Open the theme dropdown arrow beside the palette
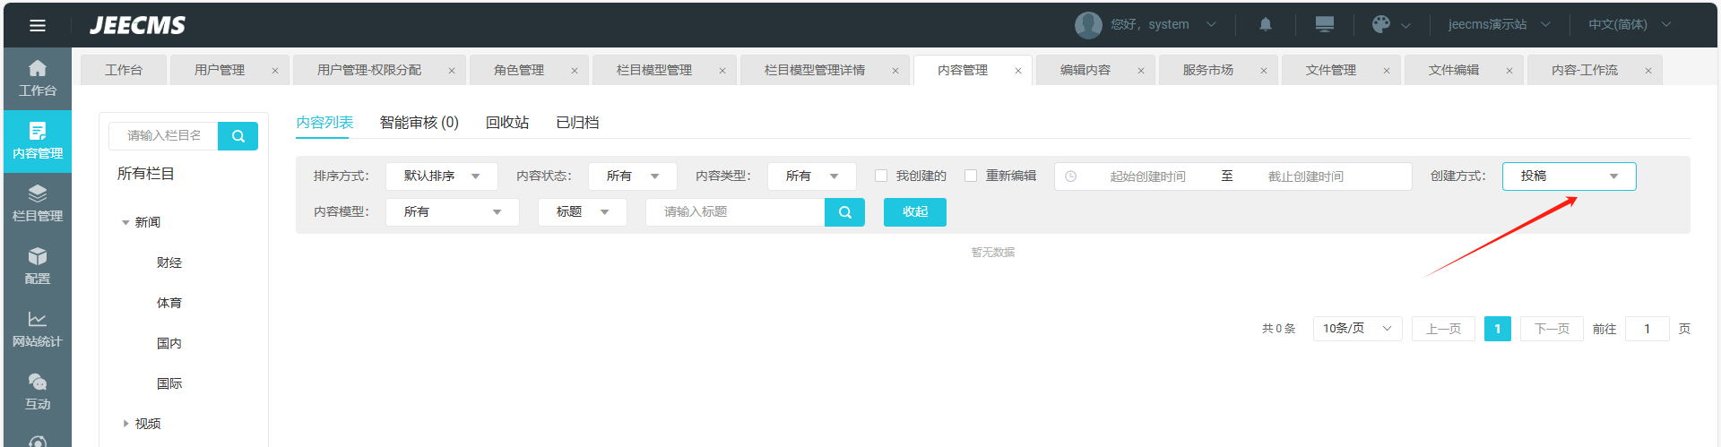The image size is (1721, 447). 1405,25
